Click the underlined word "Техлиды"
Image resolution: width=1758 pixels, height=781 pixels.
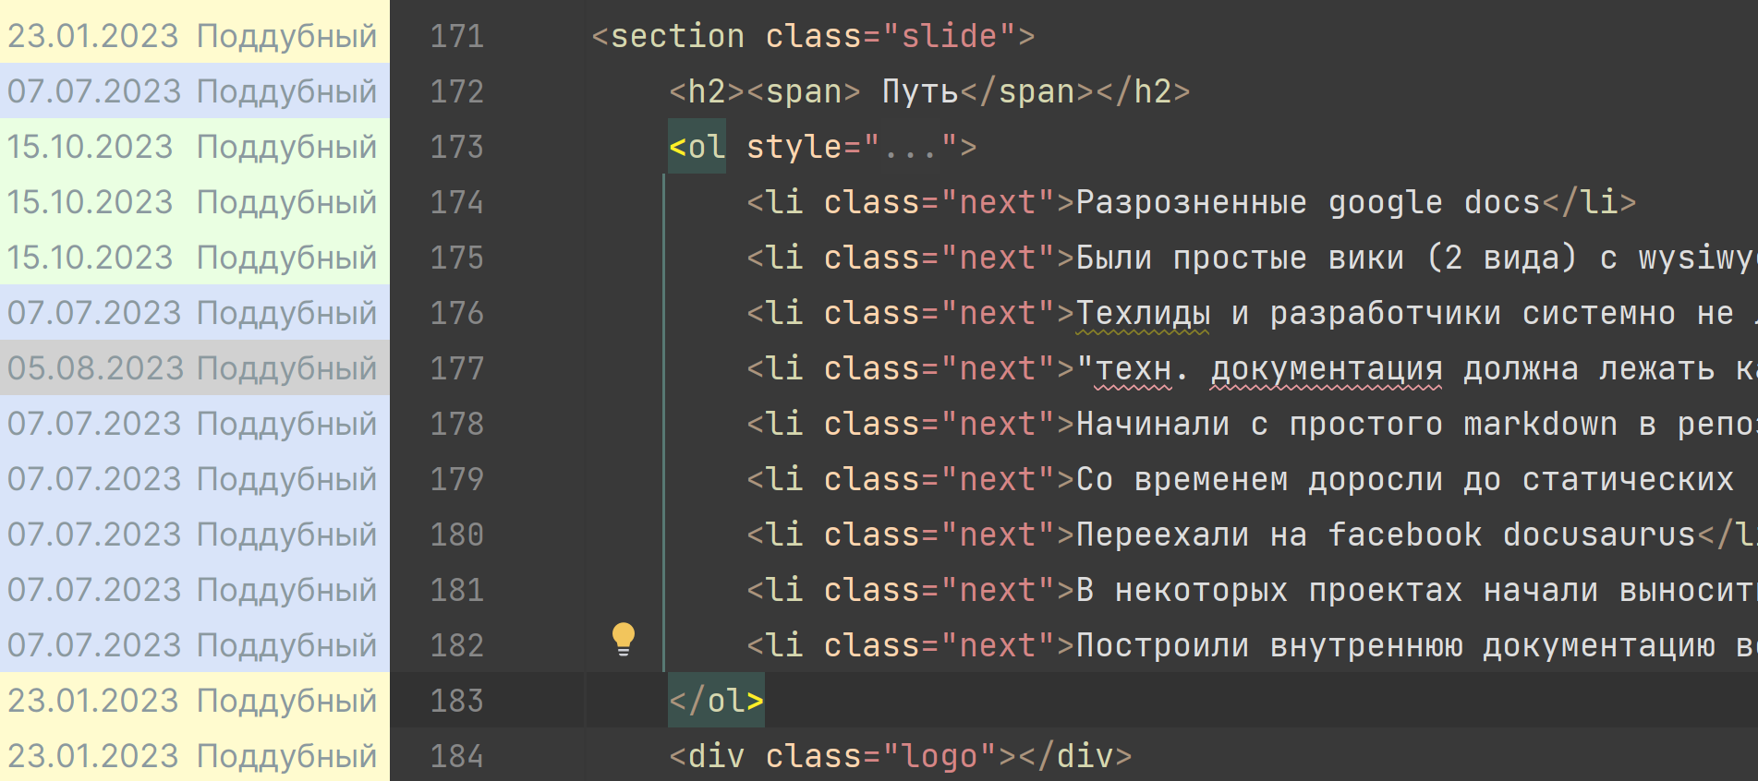[x=1143, y=313]
